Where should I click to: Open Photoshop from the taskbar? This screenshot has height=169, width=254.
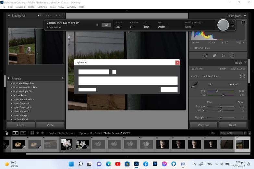pyautogui.click(x=155, y=164)
